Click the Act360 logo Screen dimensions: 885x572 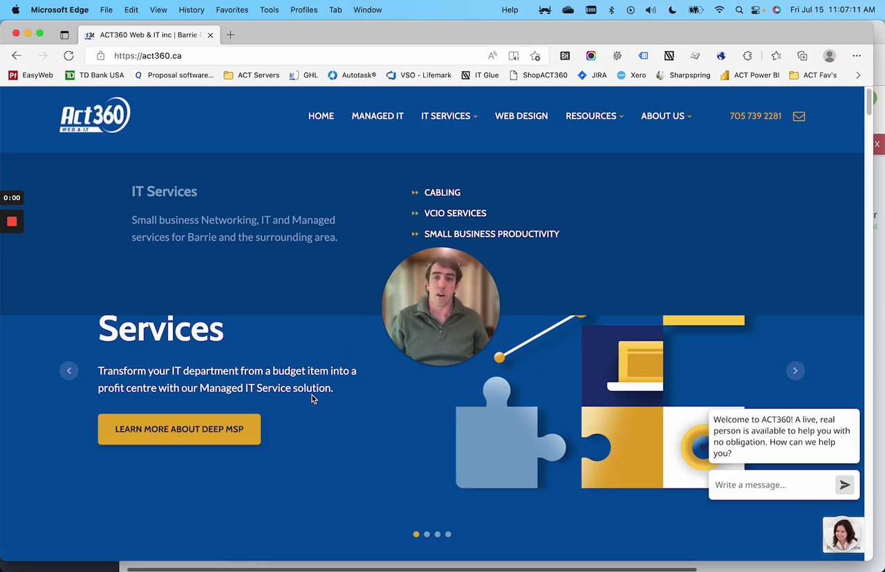(x=95, y=115)
